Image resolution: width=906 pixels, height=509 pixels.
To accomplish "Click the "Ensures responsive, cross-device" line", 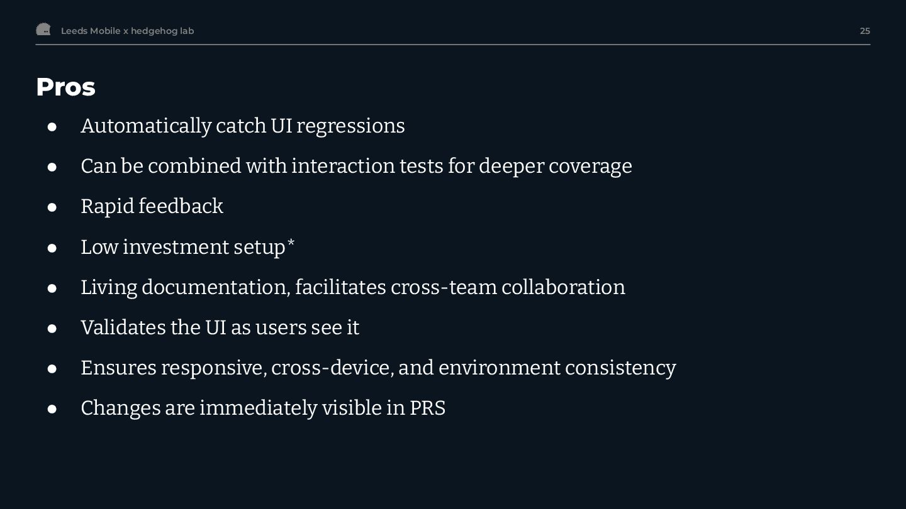I will [x=378, y=368].
